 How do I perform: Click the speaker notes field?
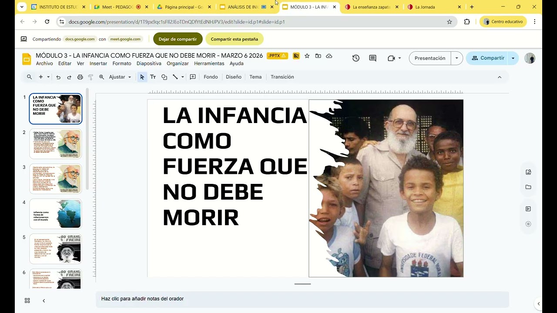302,299
